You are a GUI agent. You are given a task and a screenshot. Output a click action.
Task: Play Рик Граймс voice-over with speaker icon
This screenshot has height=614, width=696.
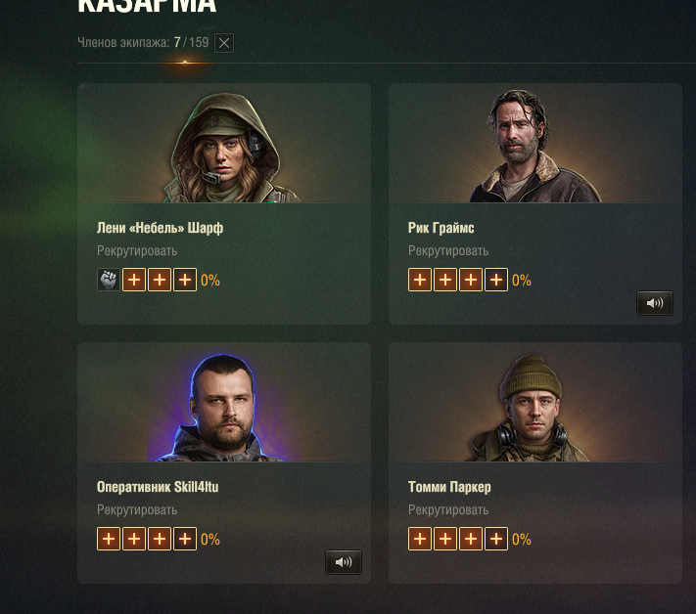tap(655, 303)
